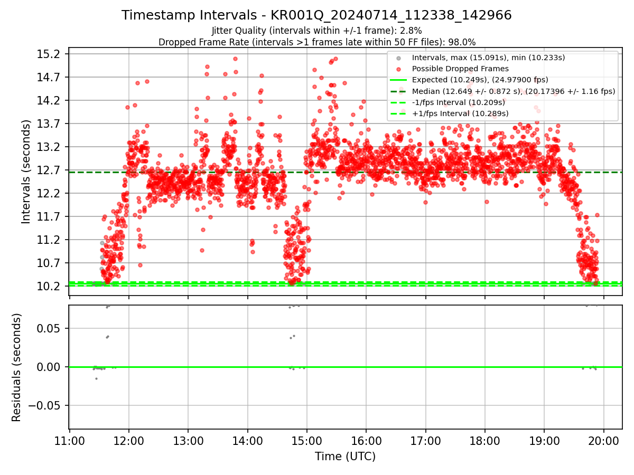Select the 'Jitter Quality' subtitle line

316,31
